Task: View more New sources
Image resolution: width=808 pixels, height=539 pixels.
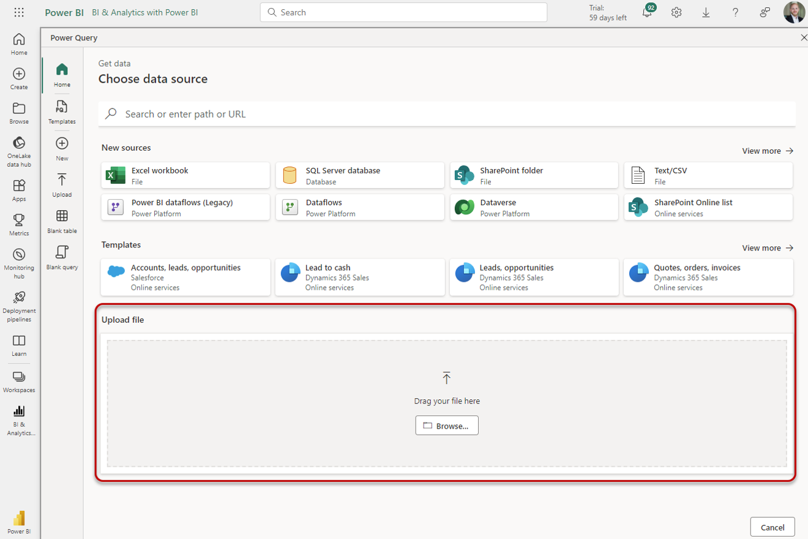Action: [x=768, y=151]
